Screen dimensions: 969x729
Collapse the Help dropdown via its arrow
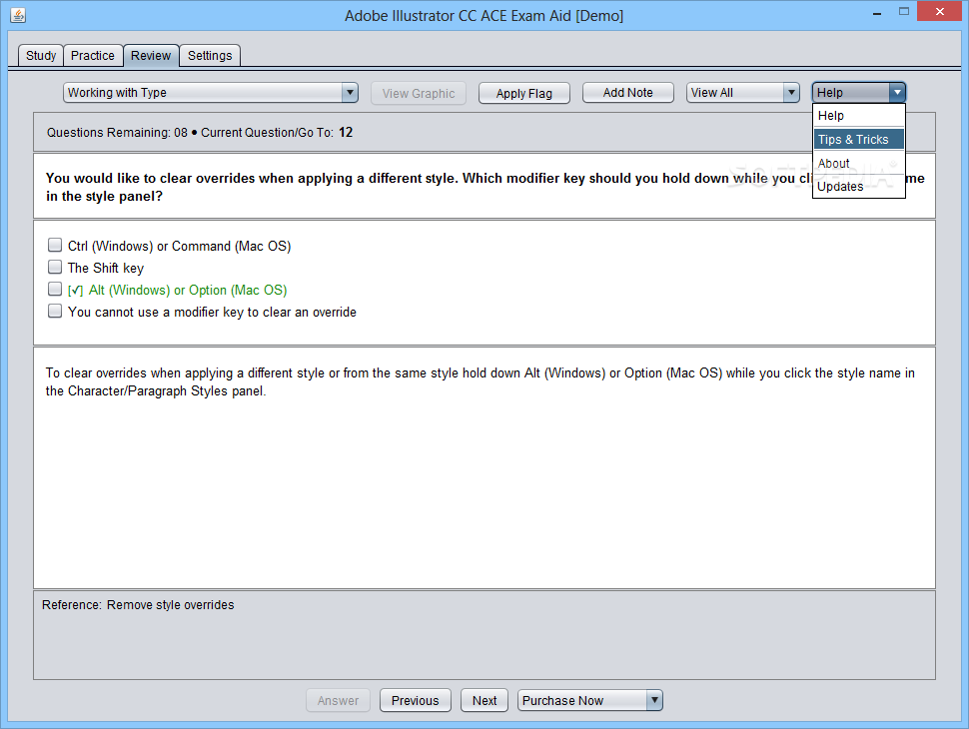897,93
